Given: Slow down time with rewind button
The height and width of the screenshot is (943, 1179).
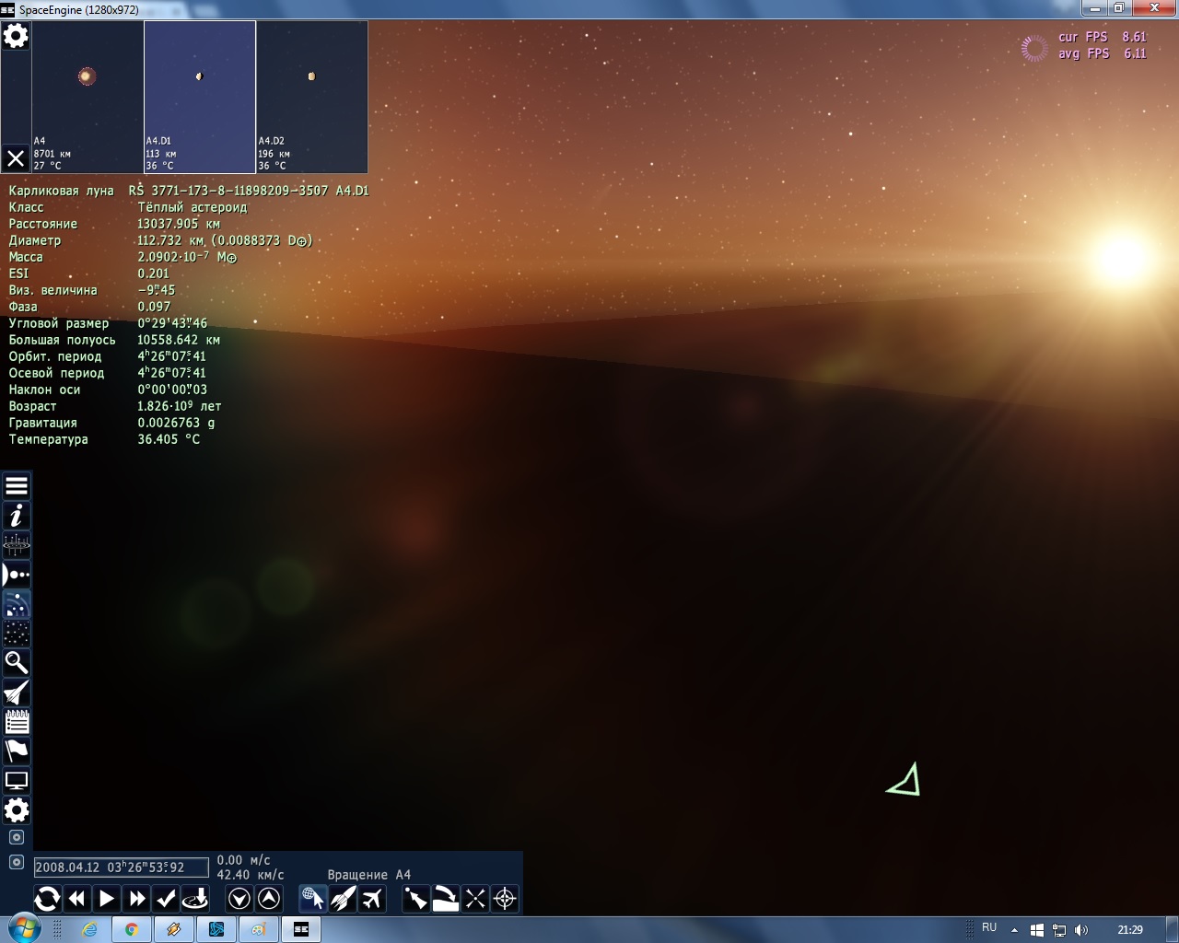Looking at the screenshot, I should coord(77,899).
